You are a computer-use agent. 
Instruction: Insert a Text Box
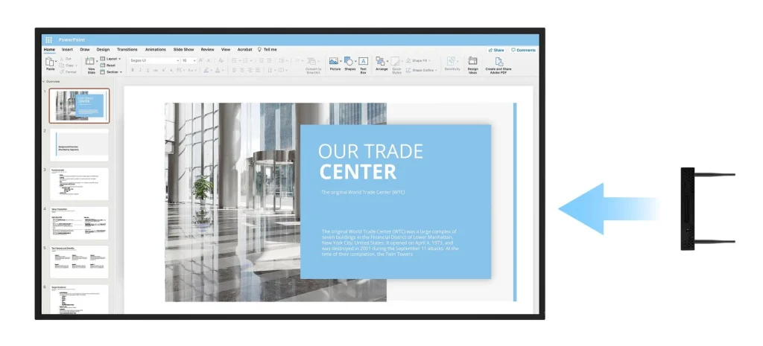coord(363,65)
